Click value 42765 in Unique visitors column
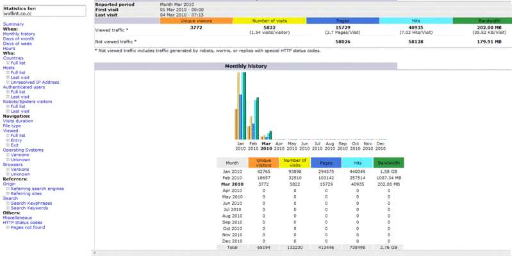Image resolution: width=512 pixels, height=256 pixels. (263, 172)
